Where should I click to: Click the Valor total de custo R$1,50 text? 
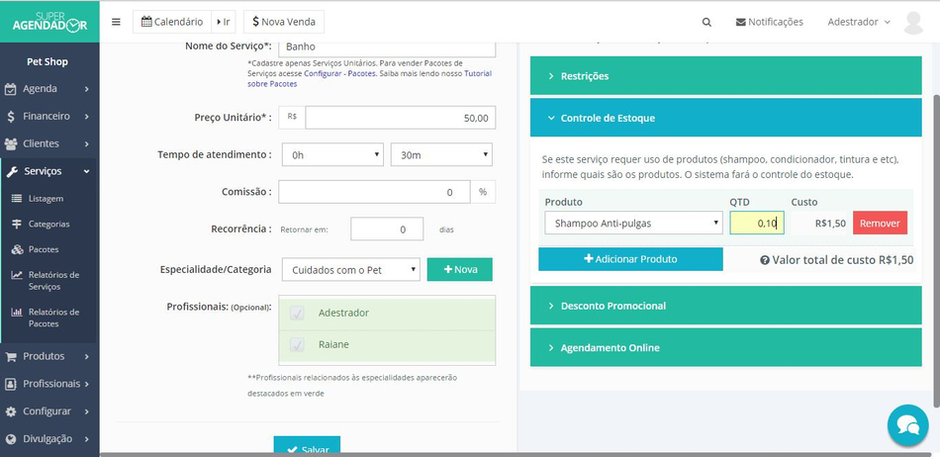(843, 260)
